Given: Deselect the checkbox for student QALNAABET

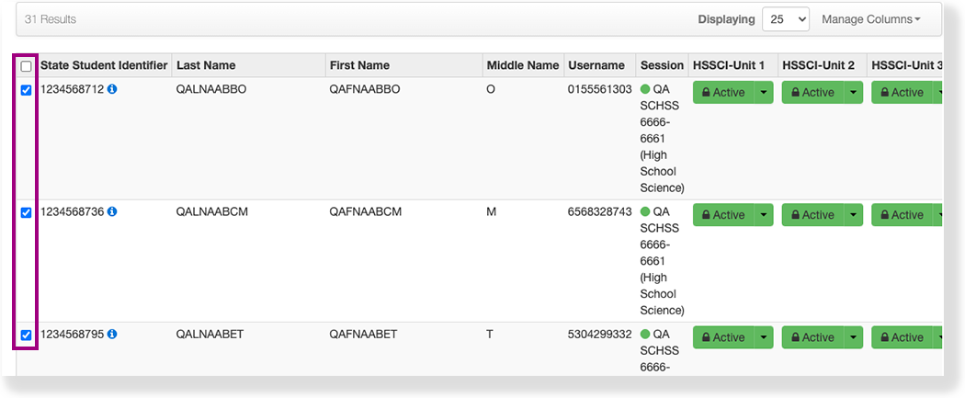Looking at the screenshot, I should [26, 335].
